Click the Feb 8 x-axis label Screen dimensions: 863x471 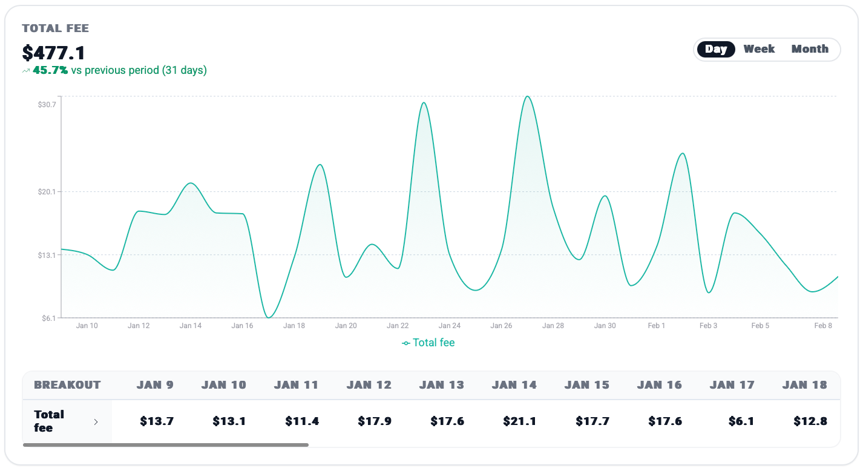pyautogui.click(x=822, y=326)
